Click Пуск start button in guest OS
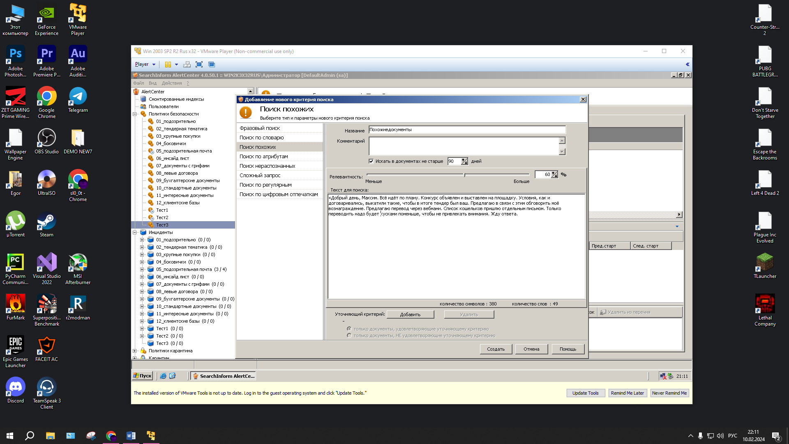 (143, 376)
